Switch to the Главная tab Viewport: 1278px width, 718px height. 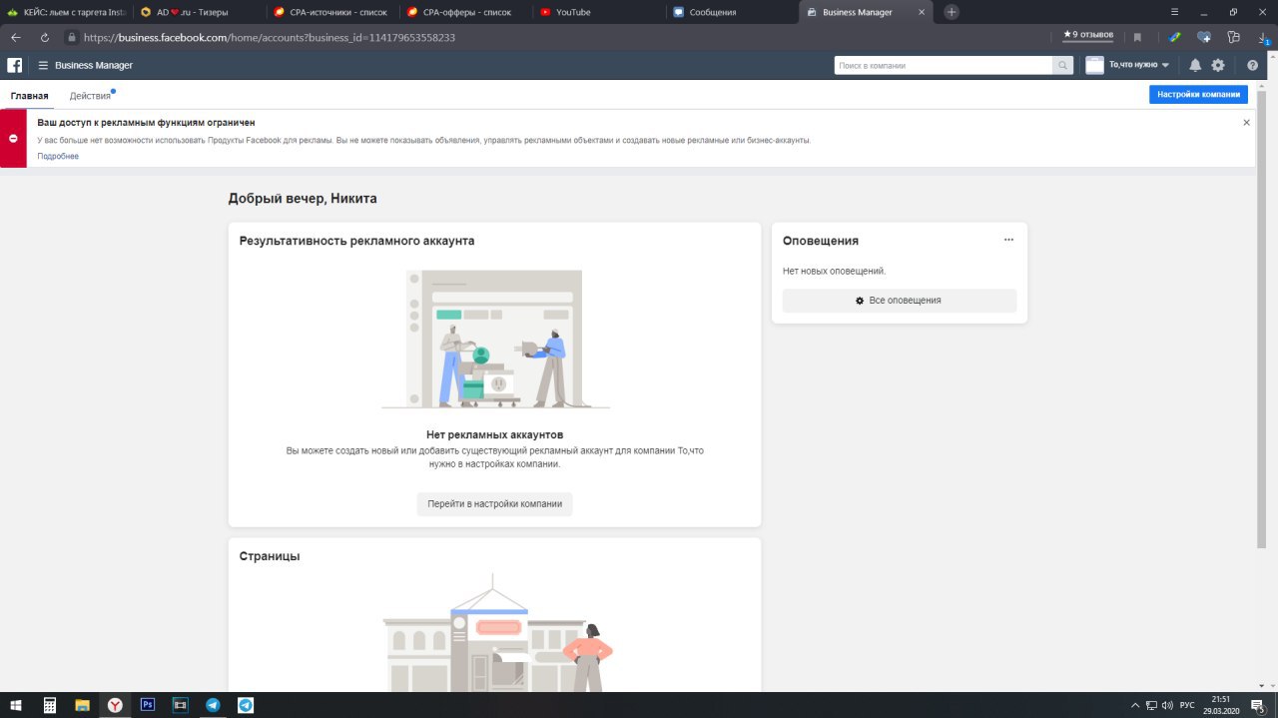click(x=30, y=96)
